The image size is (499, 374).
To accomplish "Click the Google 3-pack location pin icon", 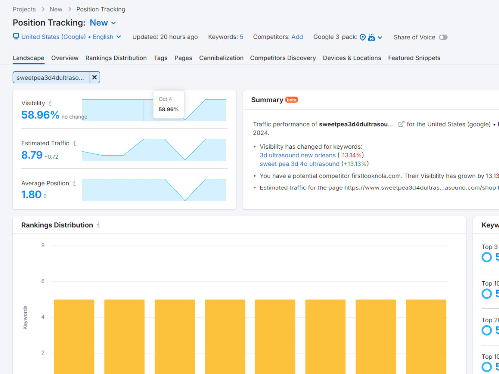I will pos(362,37).
